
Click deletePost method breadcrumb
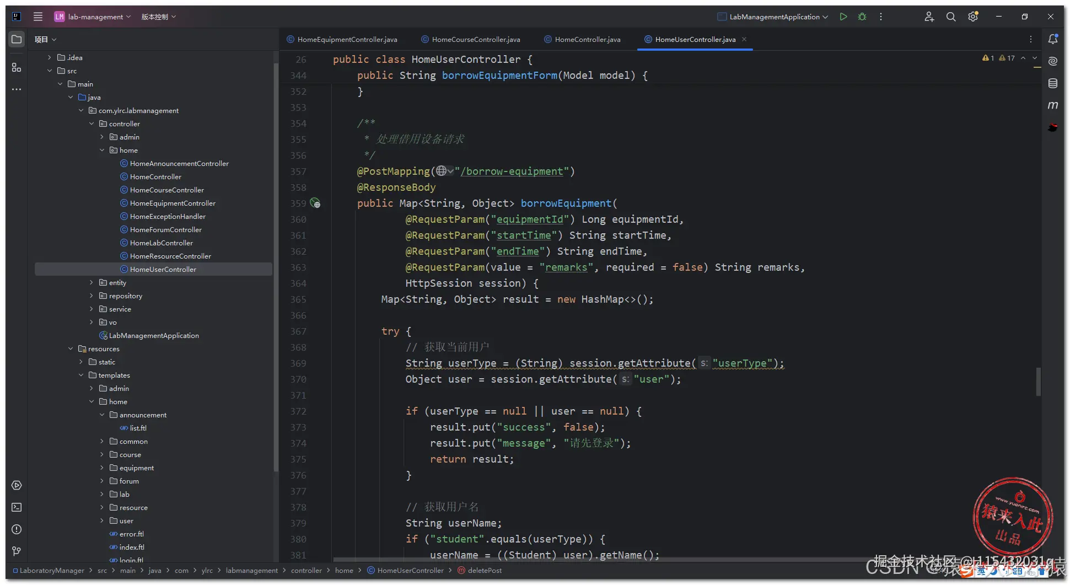(480, 570)
